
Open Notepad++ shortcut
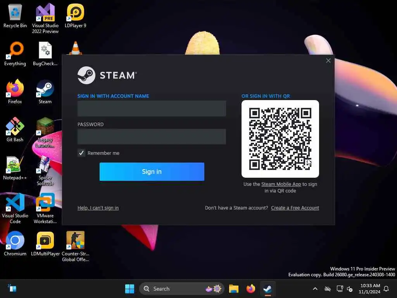tap(15, 168)
